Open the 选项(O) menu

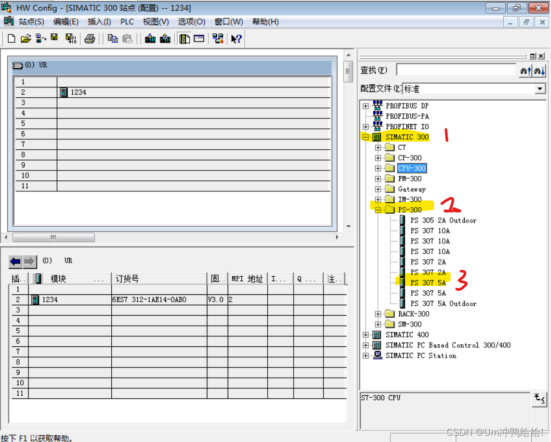(x=191, y=22)
